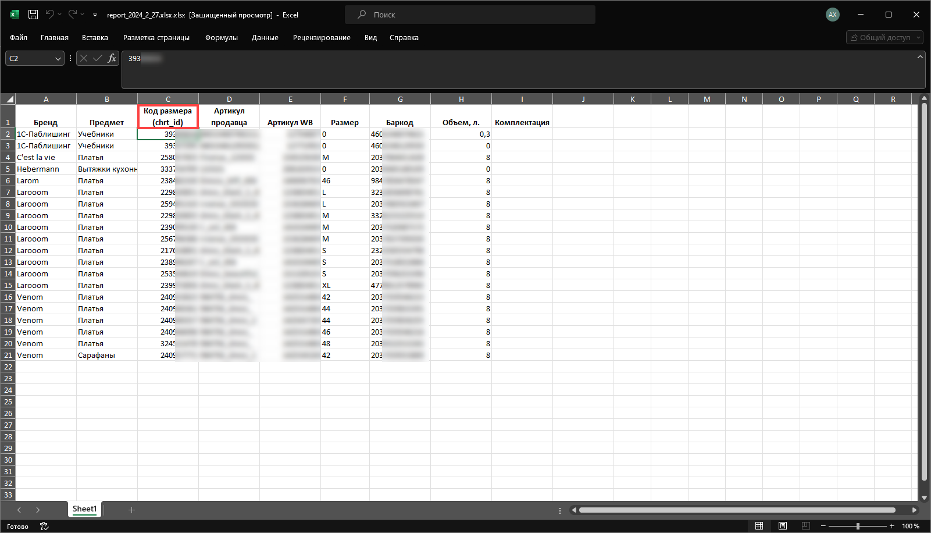
Task: Cancel the formula entry with the X icon
Action: click(84, 58)
